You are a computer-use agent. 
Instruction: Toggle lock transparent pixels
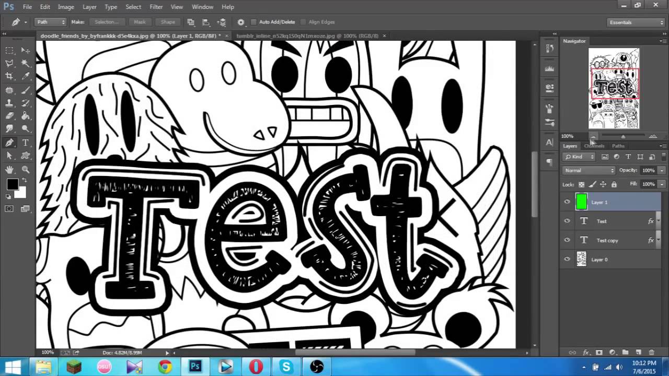point(581,184)
